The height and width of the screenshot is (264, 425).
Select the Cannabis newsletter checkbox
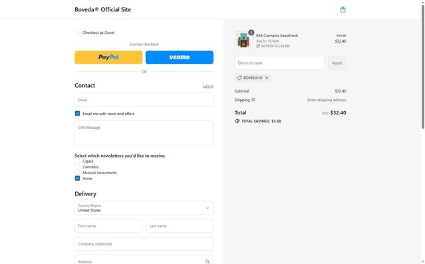click(x=77, y=167)
